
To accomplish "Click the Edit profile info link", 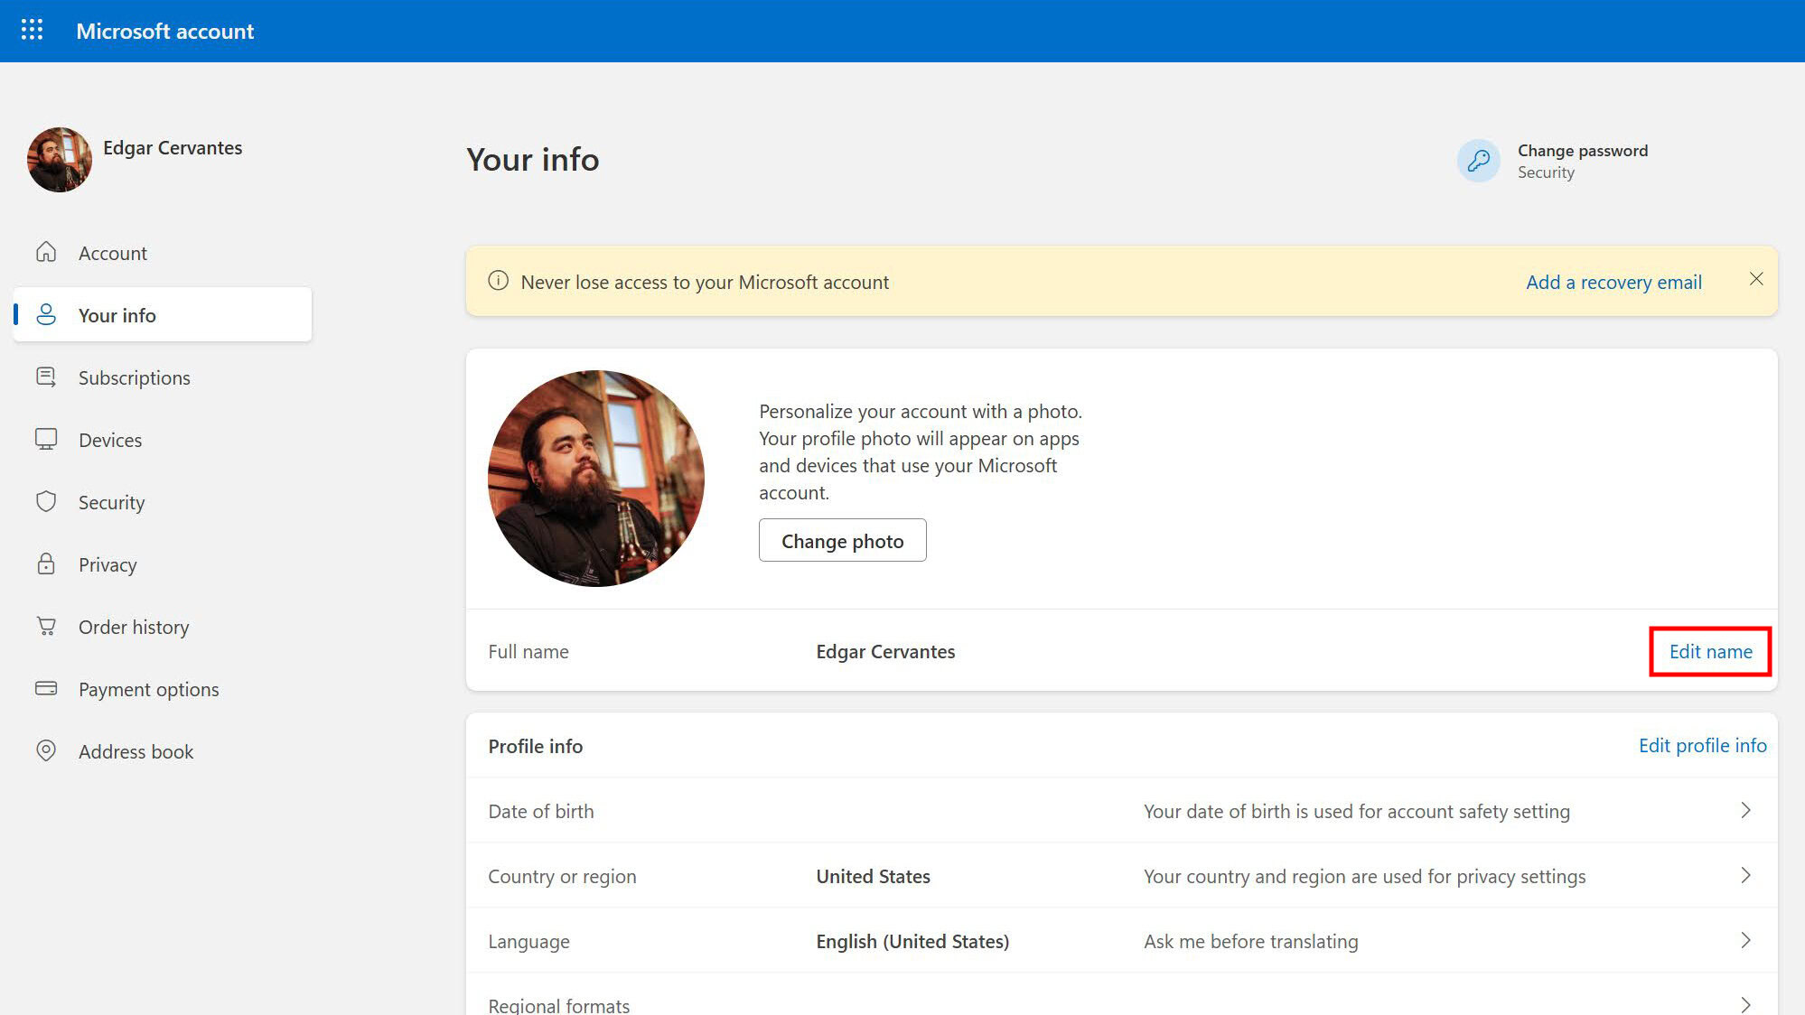I will [1702, 745].
